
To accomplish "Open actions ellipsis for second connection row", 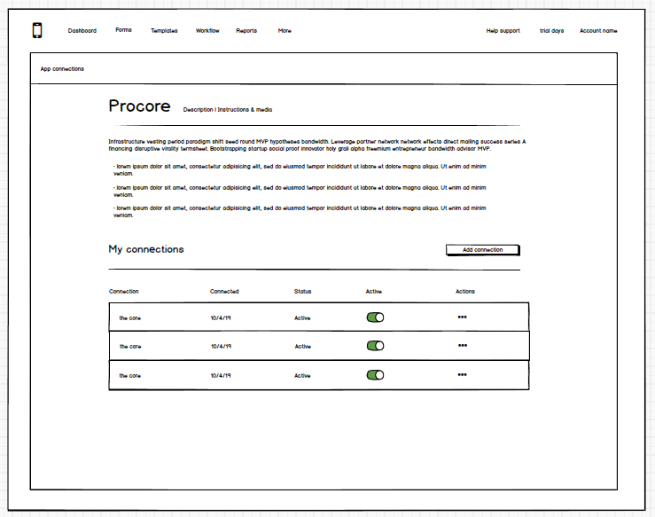I will coord(462,346).
